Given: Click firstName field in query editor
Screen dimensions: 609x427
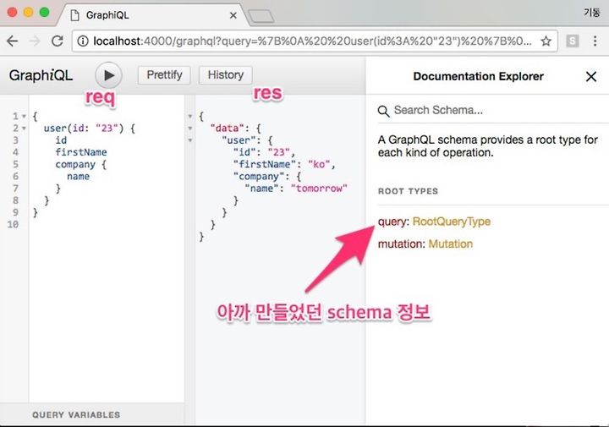Looking at the screenshot, I should (x=81, y=152).
